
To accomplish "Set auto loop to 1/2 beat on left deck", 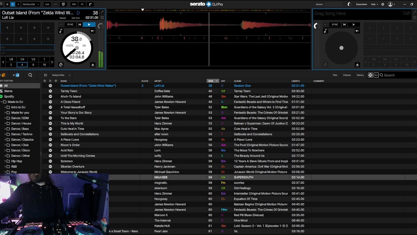I will click(x=33, y=59).
